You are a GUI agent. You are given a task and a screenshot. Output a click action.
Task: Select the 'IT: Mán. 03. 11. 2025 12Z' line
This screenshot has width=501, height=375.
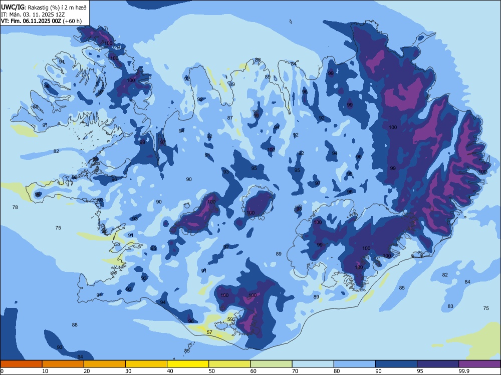[33, 14]
